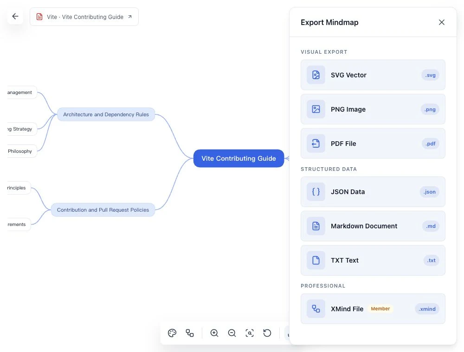The image size is (464, 352).
Task: Select the partially visible Strategy node
Action: click(x=21, y=129)
